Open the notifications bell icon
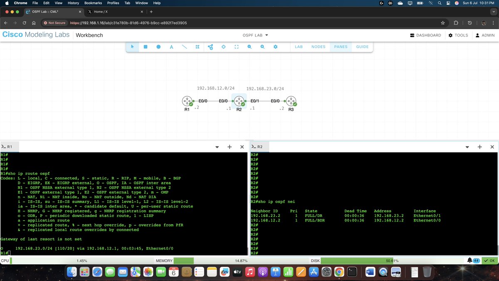 coord(471,261)
